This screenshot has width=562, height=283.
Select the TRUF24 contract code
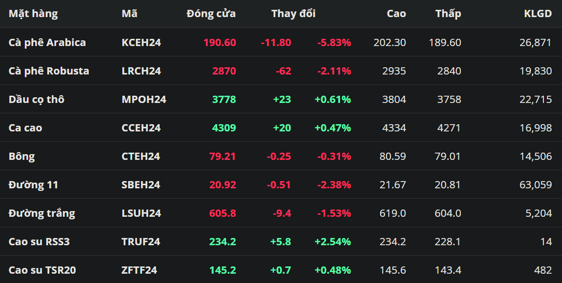tap(140, 242)
